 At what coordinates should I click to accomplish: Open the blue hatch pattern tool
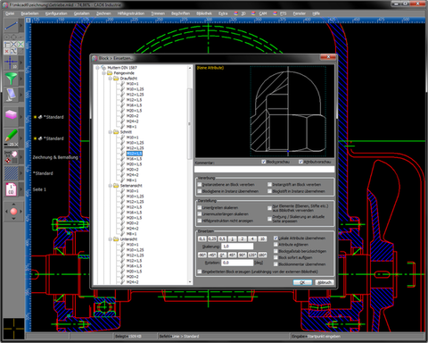tap(11, 173)
